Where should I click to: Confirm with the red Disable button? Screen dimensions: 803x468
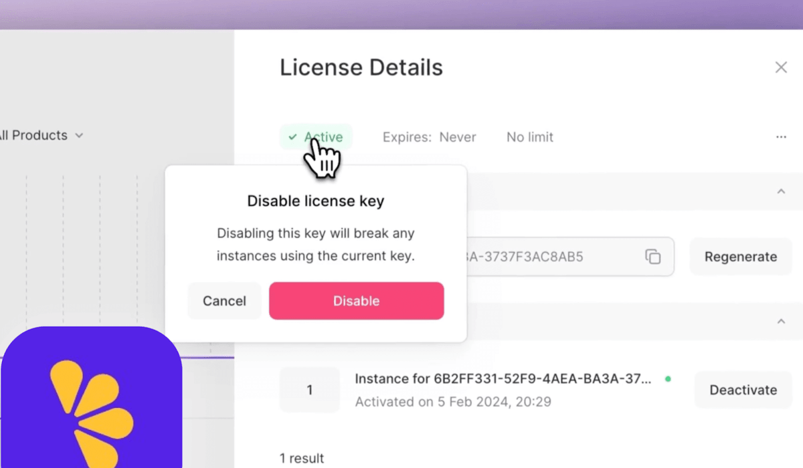(356, 301)
